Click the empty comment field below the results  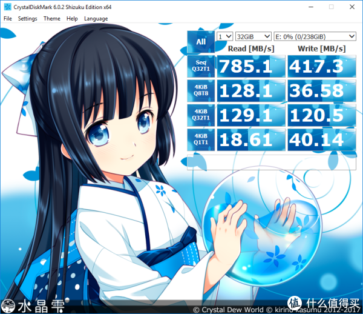pos(271,162)
